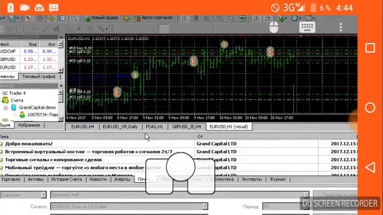Close the Navigator panel
Viewport: 383px width, 215px height.
click(x=61, y=86)
